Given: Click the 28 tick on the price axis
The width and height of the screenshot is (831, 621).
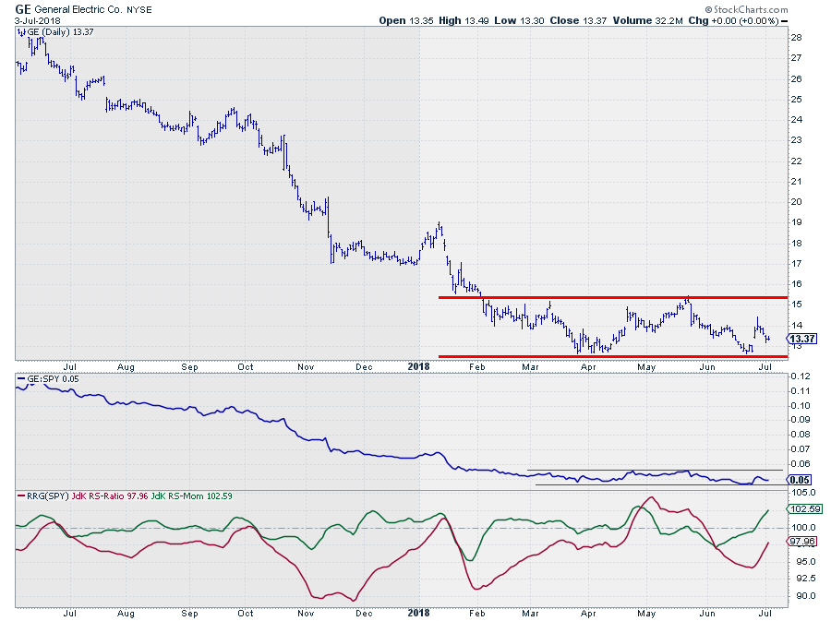Looking at the screenshot, I should click(x=796, y=38).
